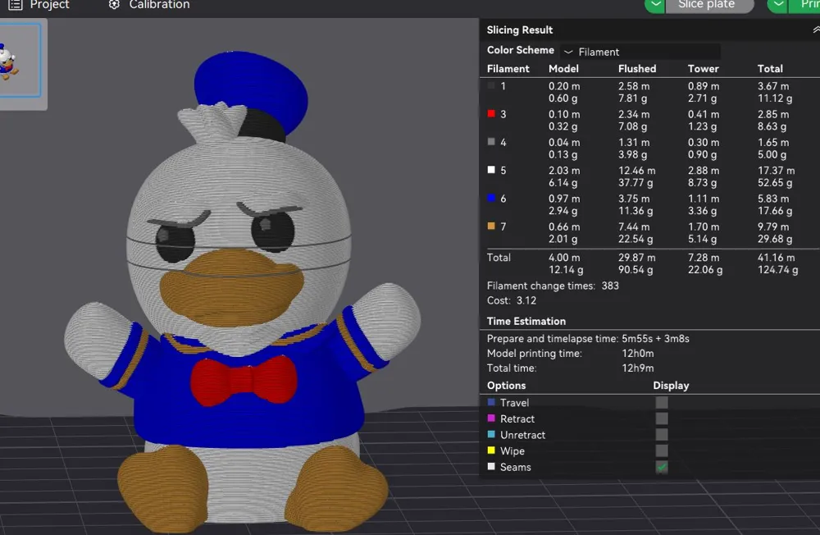Enable the Unretract display checkbox
This screenshot has width=820, height=535.
[x=662, y=435]
